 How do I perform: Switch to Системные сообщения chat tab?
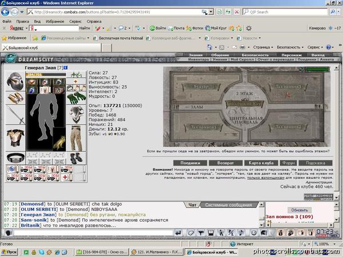pyautogui.click(x=229, y=205)
